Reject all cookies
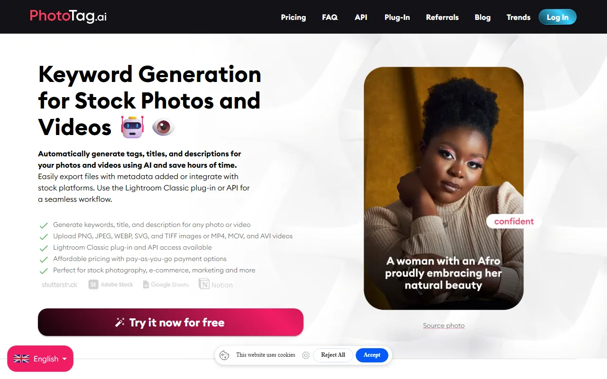The image size is (607, 379). [333, 355]
